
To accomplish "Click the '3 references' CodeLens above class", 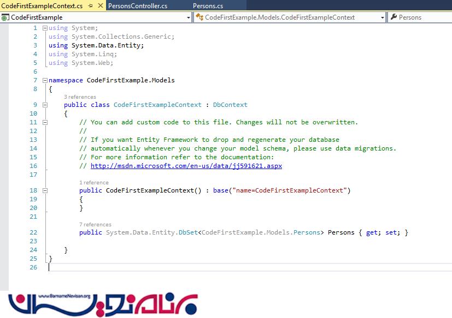I will 80,97.
